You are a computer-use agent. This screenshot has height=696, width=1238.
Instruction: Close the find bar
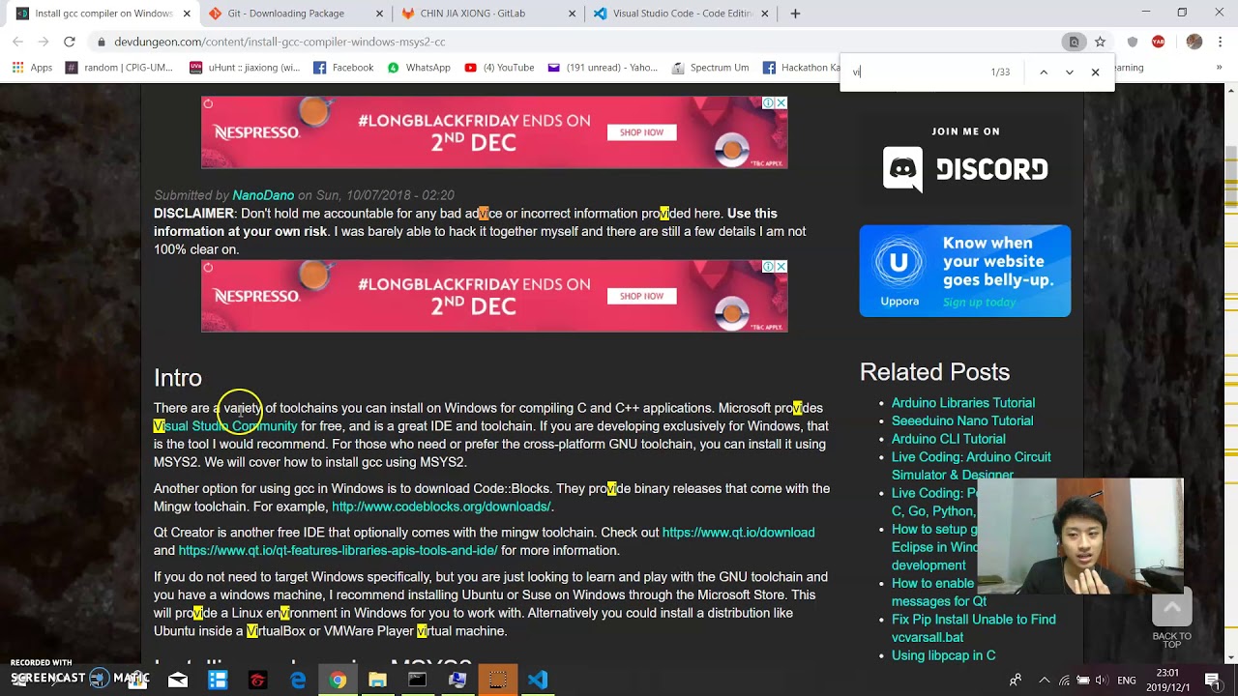point(1095,72)
